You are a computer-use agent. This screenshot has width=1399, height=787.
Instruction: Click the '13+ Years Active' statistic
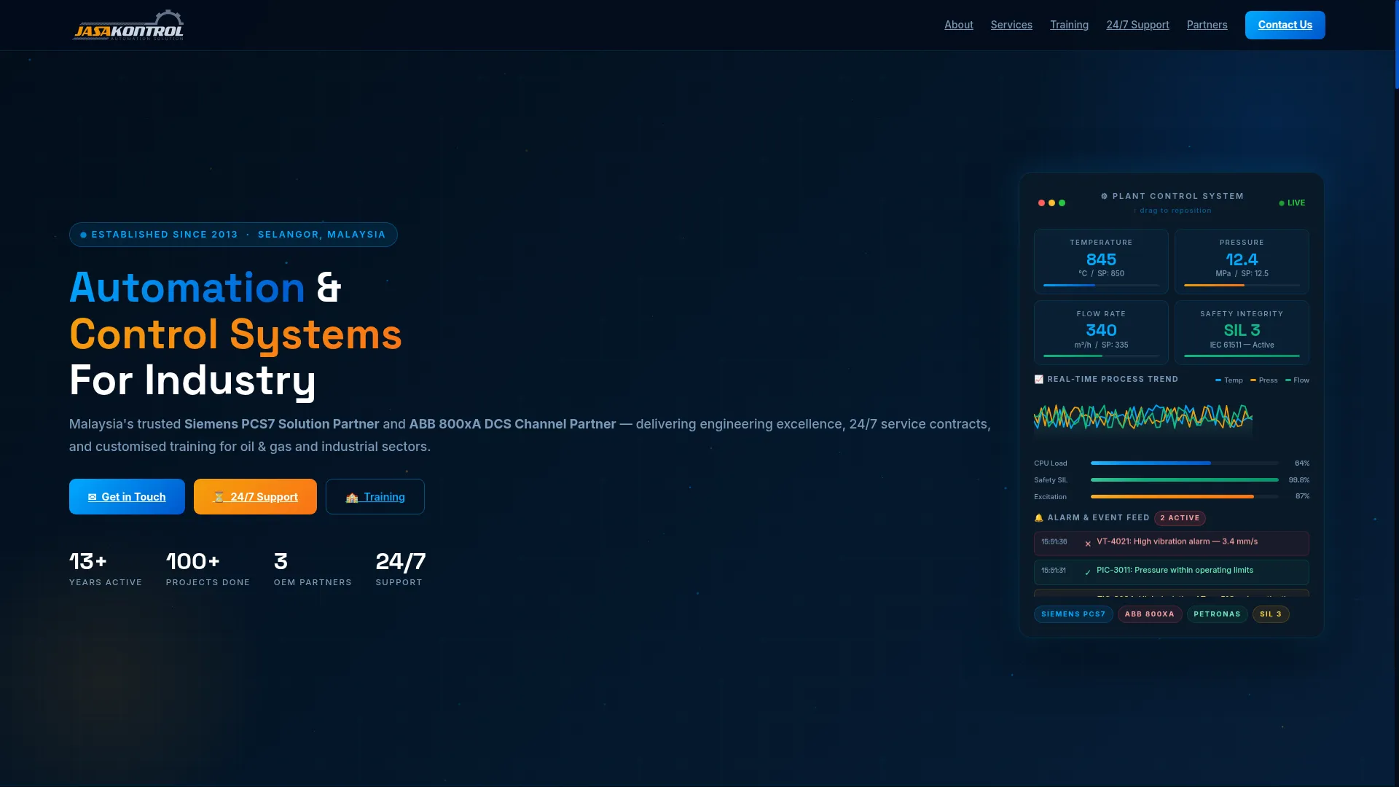[x=106, y=568]
